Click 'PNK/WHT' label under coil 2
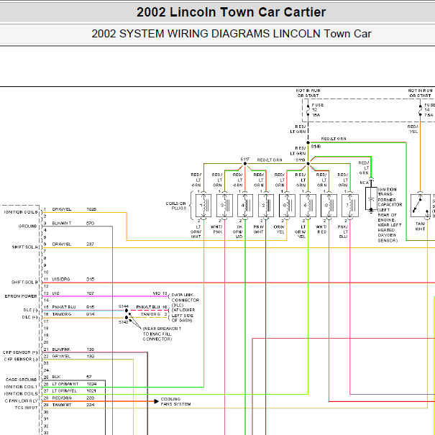The width and height of the screenshot is (435, 435). (x=259, y=229)
